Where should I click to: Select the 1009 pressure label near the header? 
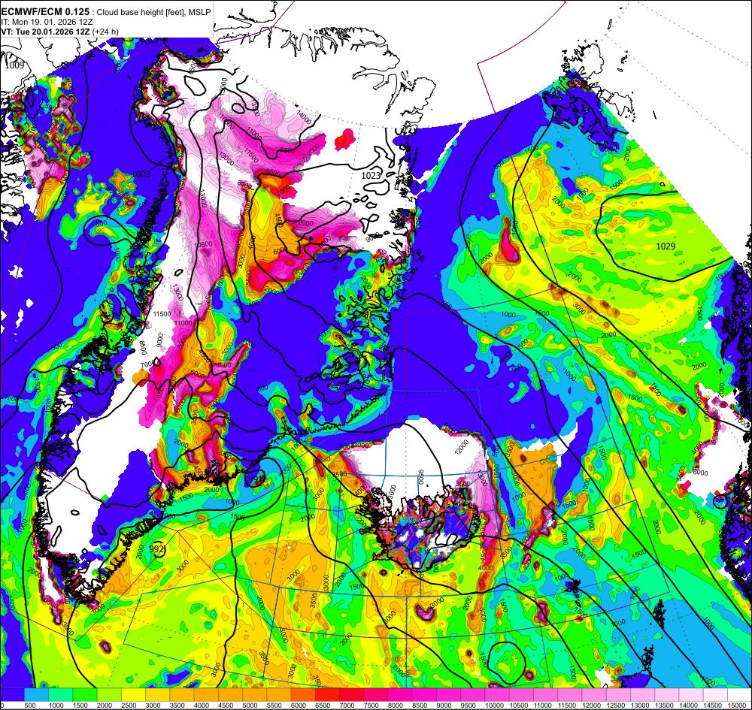(14, 65)
